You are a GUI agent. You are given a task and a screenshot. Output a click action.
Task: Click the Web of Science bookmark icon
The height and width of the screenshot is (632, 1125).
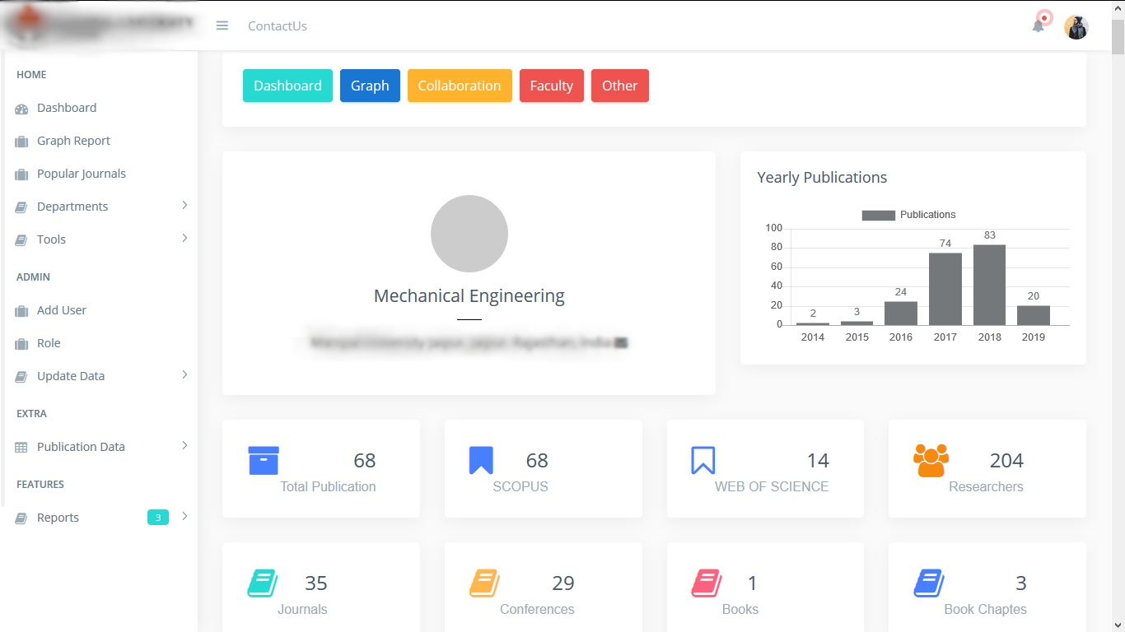point(703,460)
